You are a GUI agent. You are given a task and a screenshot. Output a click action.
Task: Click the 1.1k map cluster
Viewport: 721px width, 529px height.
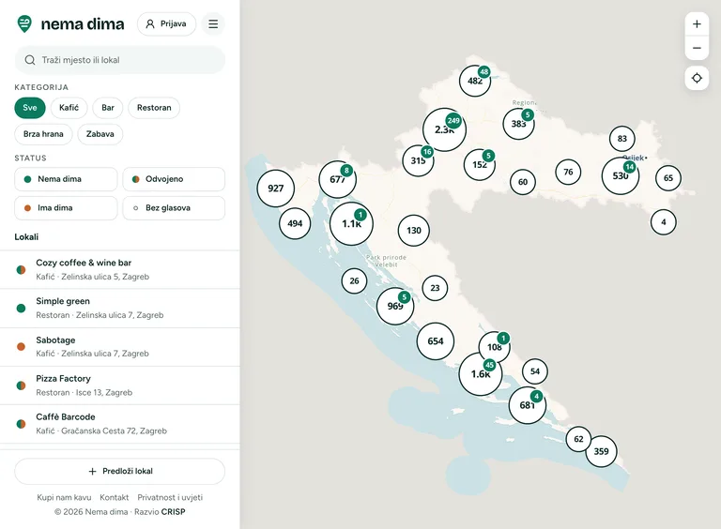pos(351,224)
